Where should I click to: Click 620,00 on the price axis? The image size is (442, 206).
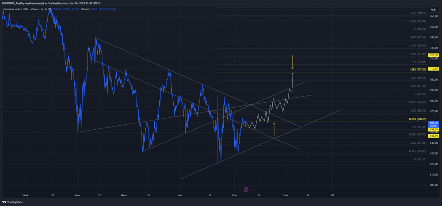click(x=434, y=164)
